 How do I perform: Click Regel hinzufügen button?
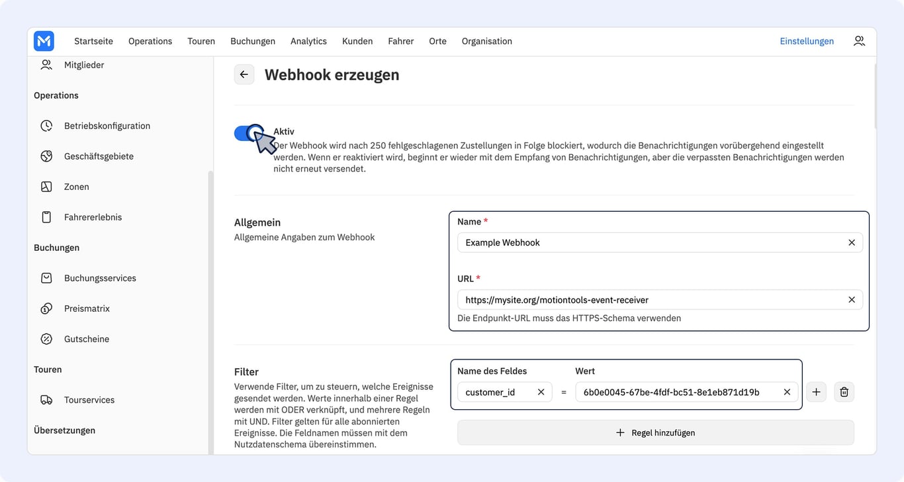(x=655, y=432)
